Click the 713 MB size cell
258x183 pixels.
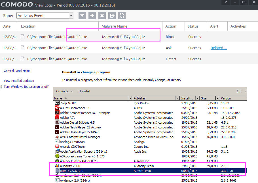[x=213, y=108]
